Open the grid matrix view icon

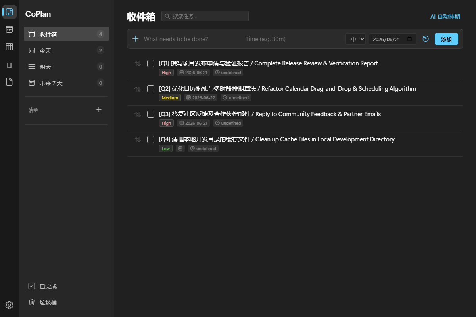10,47
